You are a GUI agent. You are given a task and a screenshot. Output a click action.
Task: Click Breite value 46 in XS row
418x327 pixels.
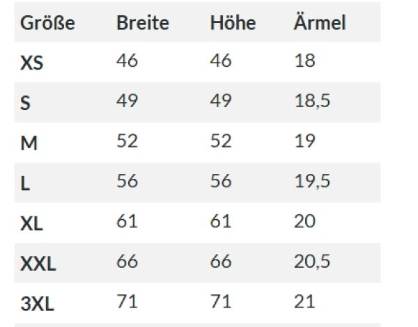[127, 61]
